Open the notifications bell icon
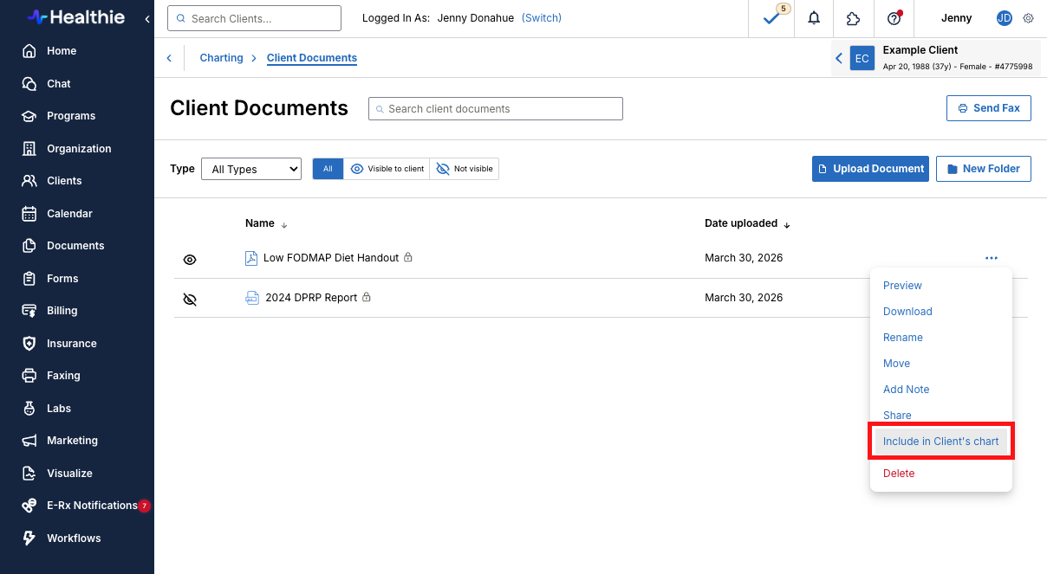The image size is (1047, 574). (x=814, y=18)
